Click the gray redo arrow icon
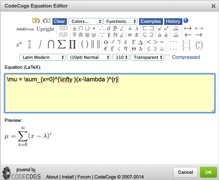219x180 pixels. (x=46, y=21)
